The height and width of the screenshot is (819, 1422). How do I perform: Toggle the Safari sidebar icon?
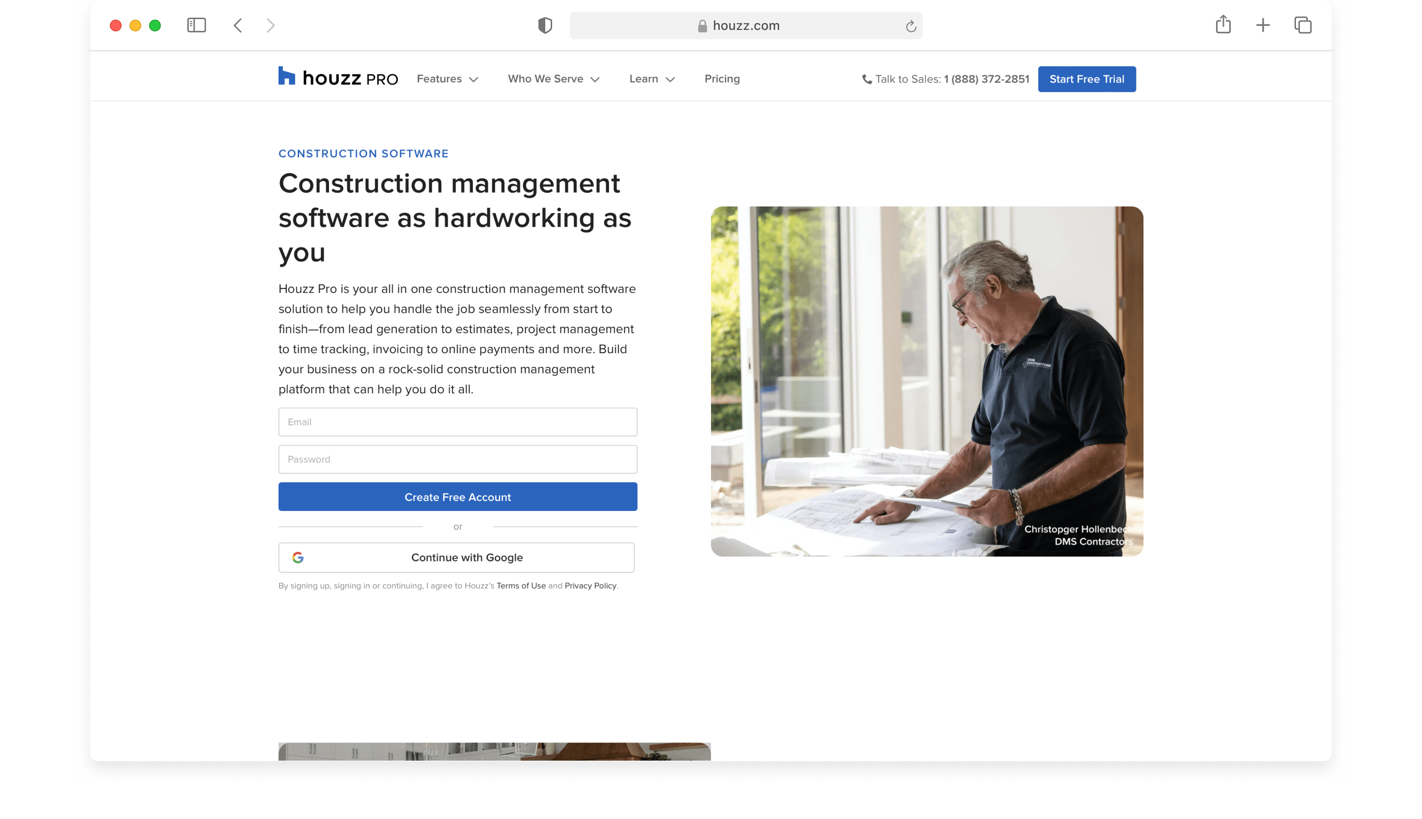tap(196, 26)
